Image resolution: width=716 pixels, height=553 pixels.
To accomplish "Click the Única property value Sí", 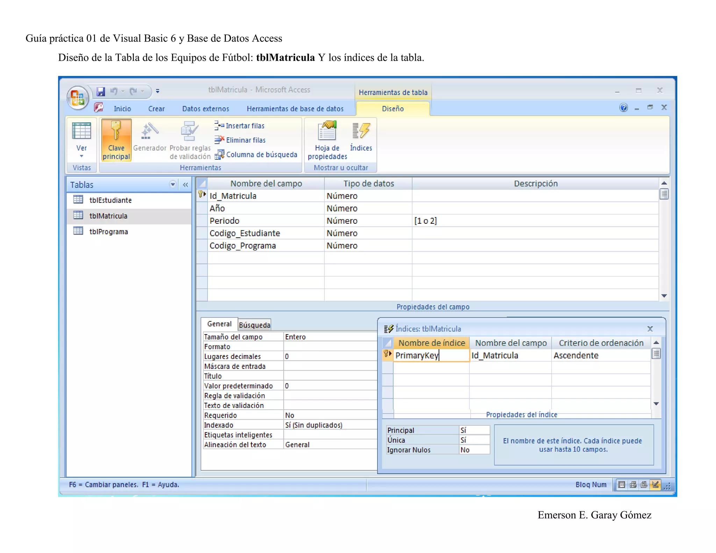I will [474, 440].
